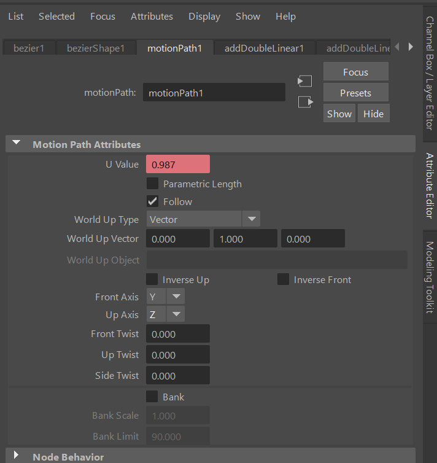Viewport: 437px width, 463px height.
Task: Enable the Inverse Front checkbox
Action: [x=284, y=279]
